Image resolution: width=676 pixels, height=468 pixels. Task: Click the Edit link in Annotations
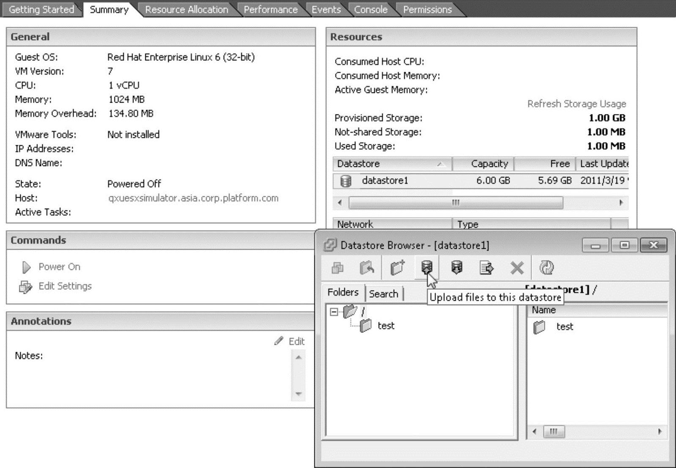pos(297,341)
